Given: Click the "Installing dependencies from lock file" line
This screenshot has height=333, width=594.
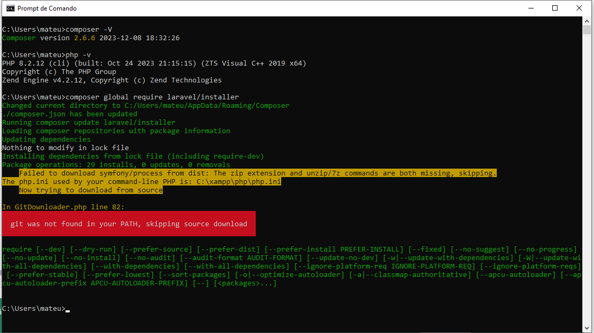Looking at the screenshot, I should 133,156.
